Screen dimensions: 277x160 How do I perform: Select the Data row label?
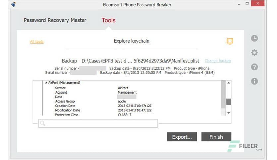[58, 97]
